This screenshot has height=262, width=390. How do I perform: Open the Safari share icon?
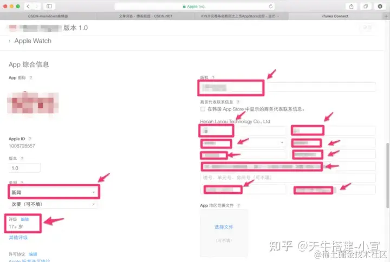(351, 6)
